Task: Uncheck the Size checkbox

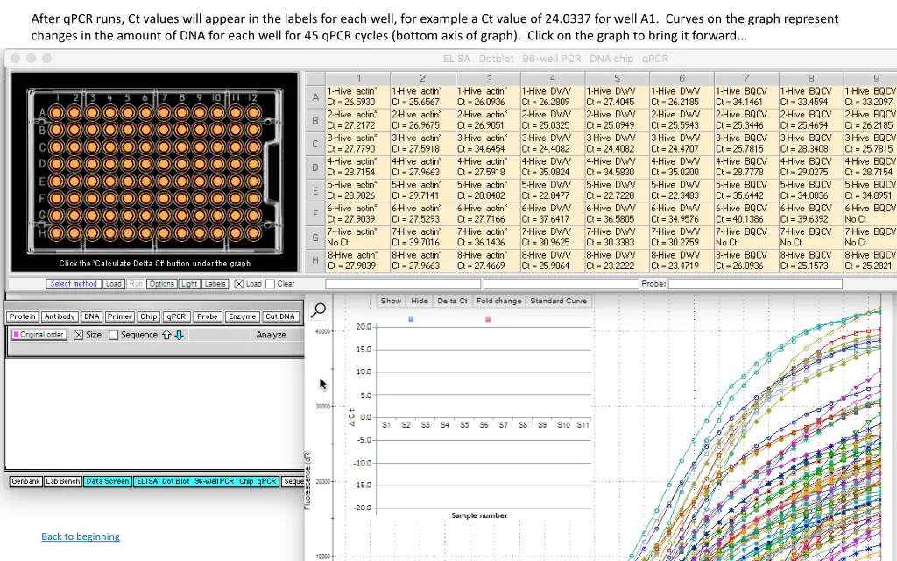Action: pos(79,335)
